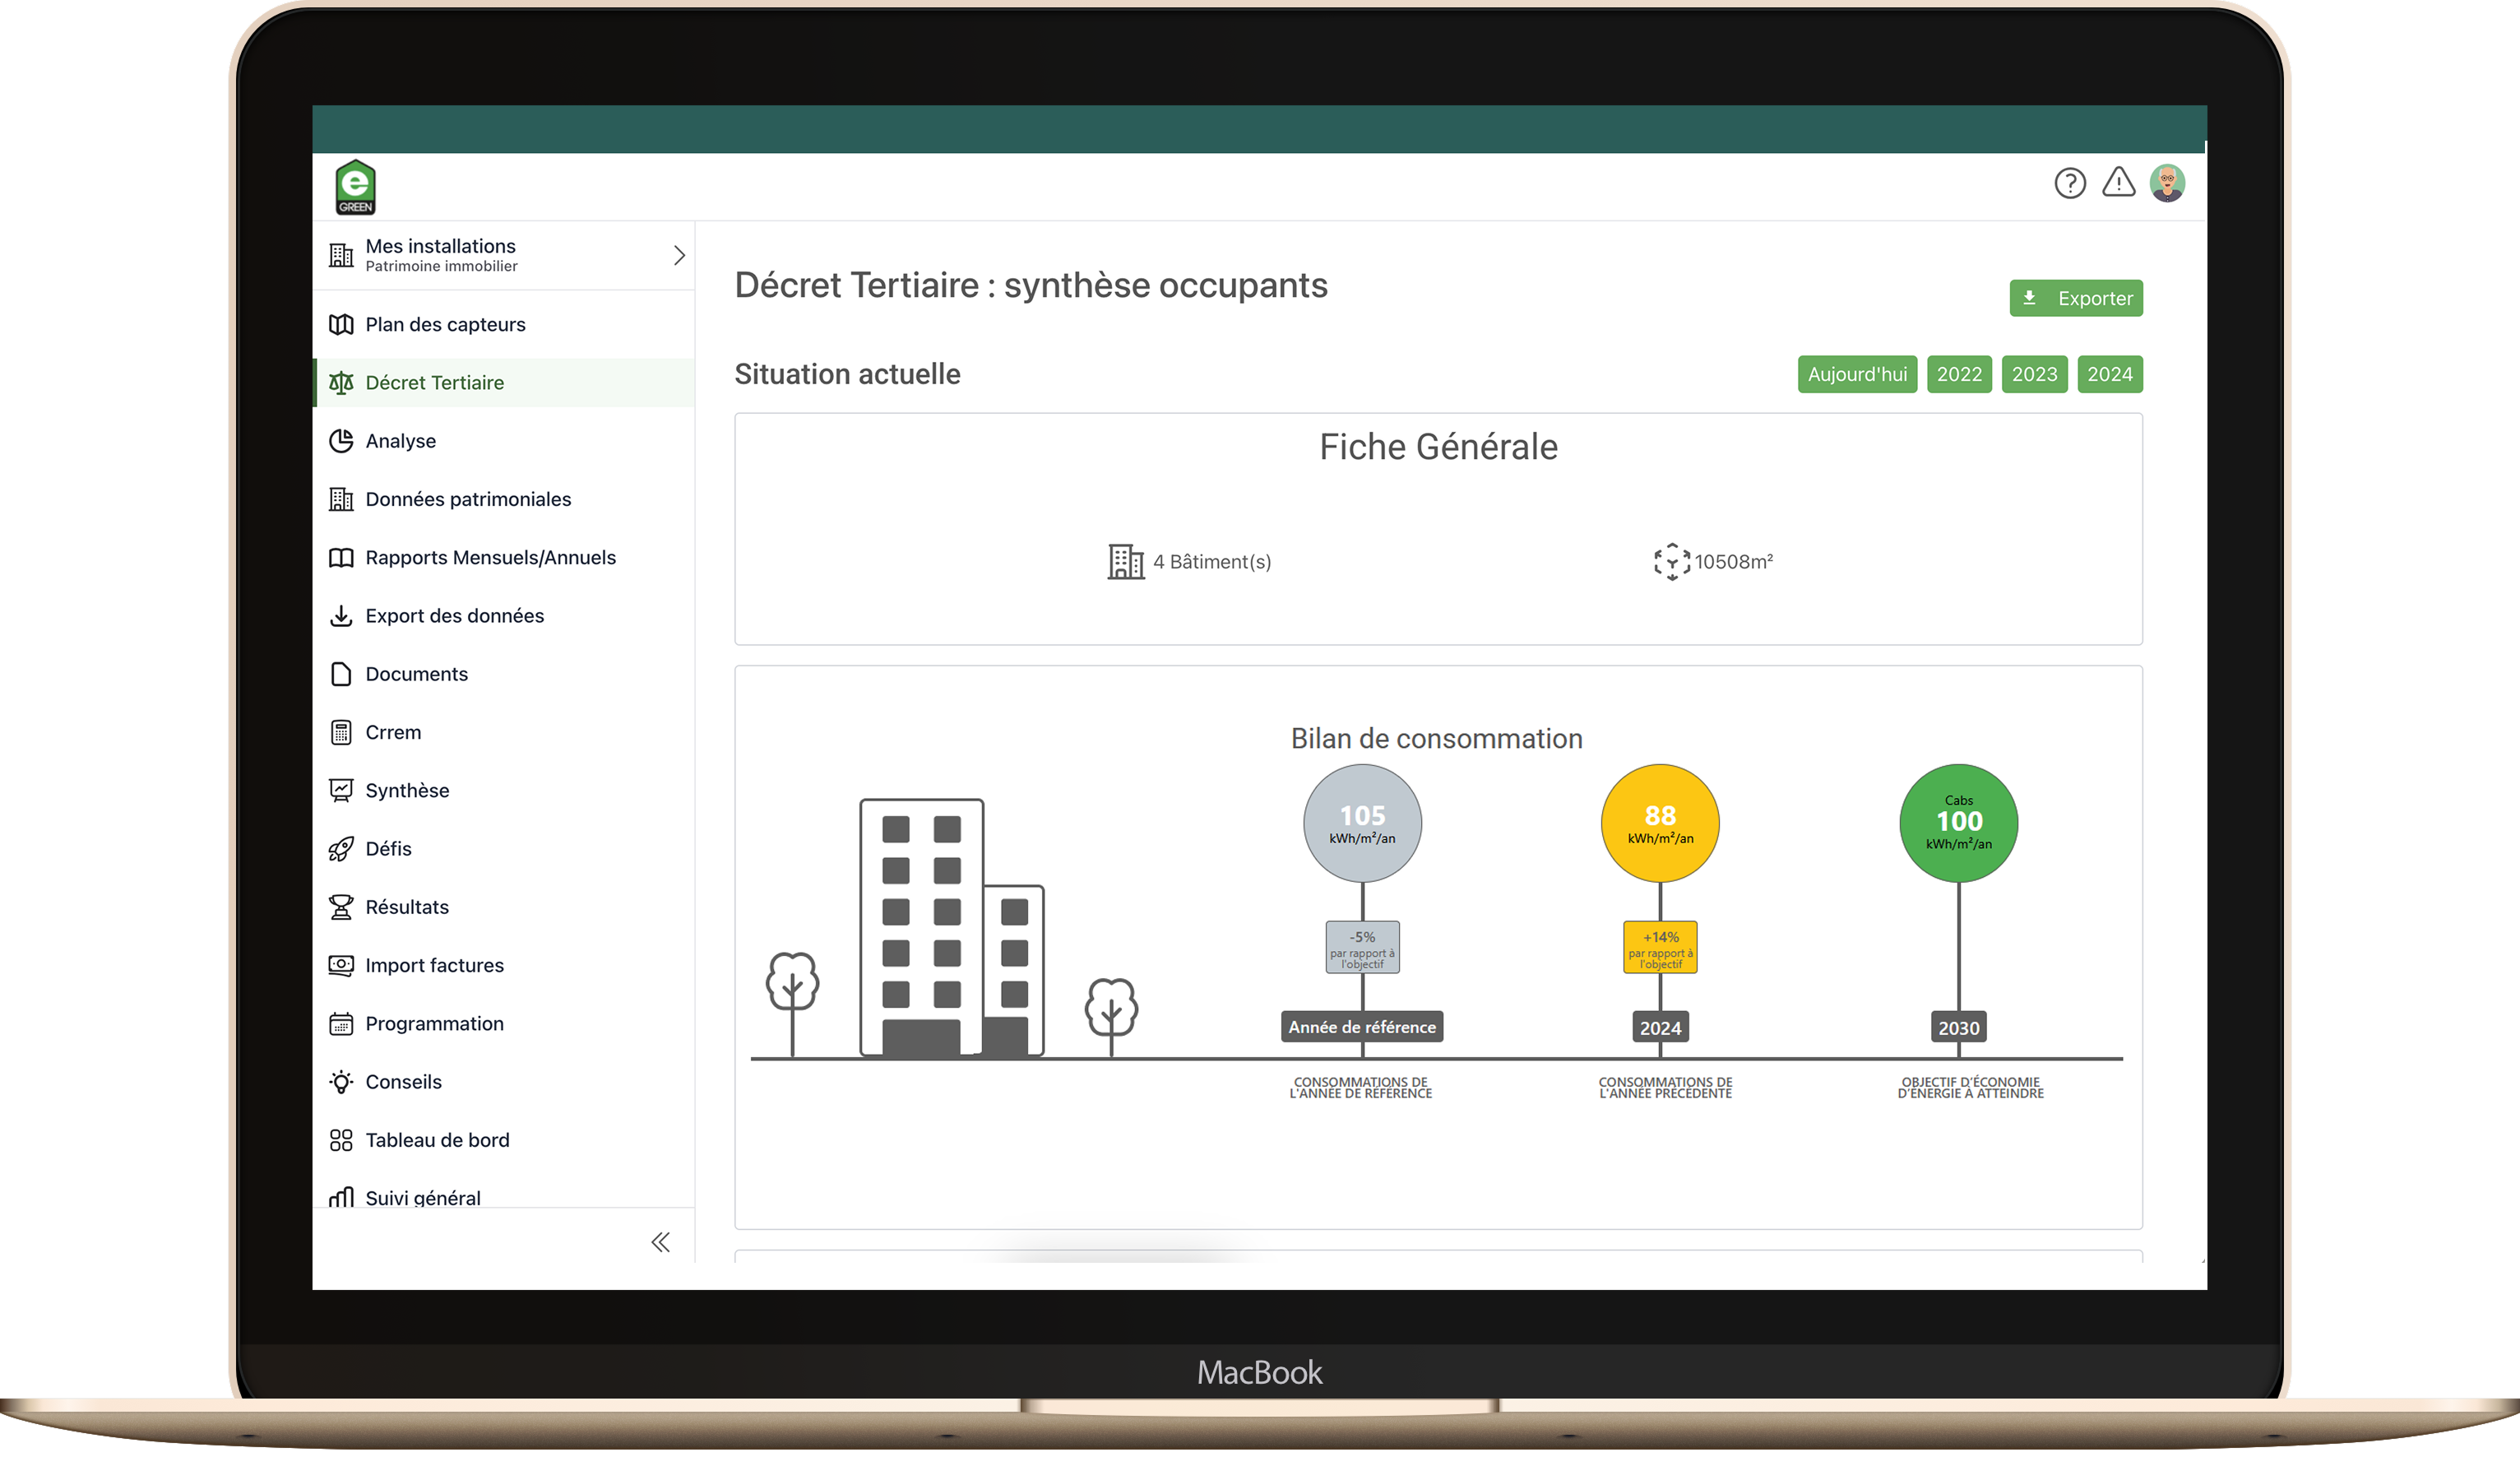
Task: Click the warning triangle alert icon
Action: (2119, 183)
